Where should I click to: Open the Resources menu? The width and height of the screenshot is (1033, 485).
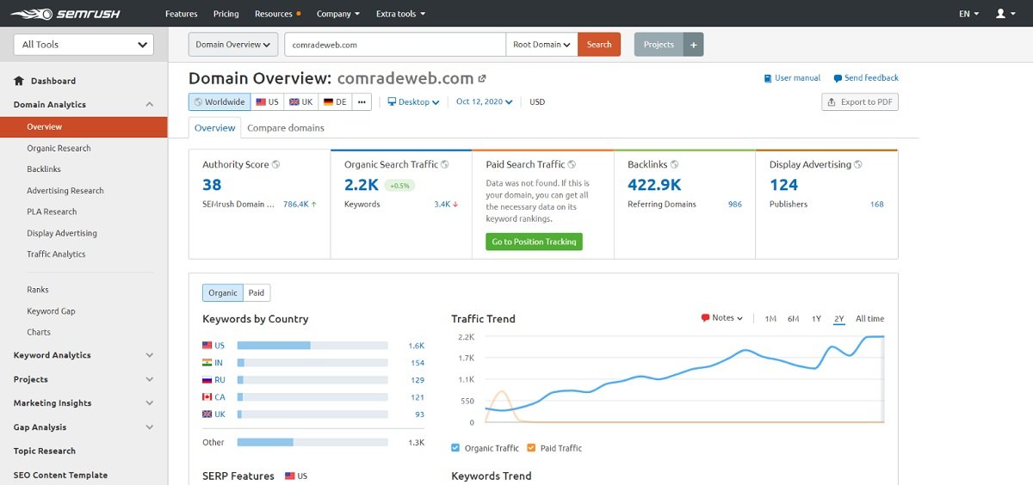(x=277, y=14)
